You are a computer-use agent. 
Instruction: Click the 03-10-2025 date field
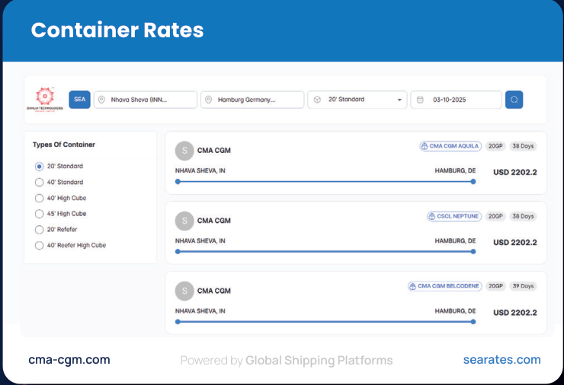[x=456, y=100]
